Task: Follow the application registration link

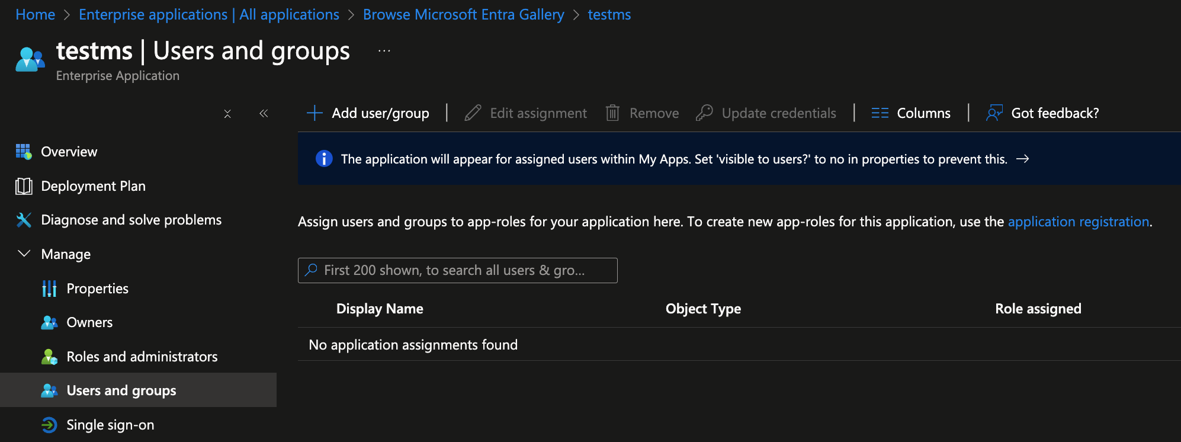Action: [x=1078, y=222]
